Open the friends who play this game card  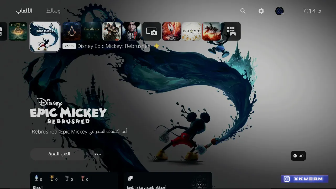[168, 181]
